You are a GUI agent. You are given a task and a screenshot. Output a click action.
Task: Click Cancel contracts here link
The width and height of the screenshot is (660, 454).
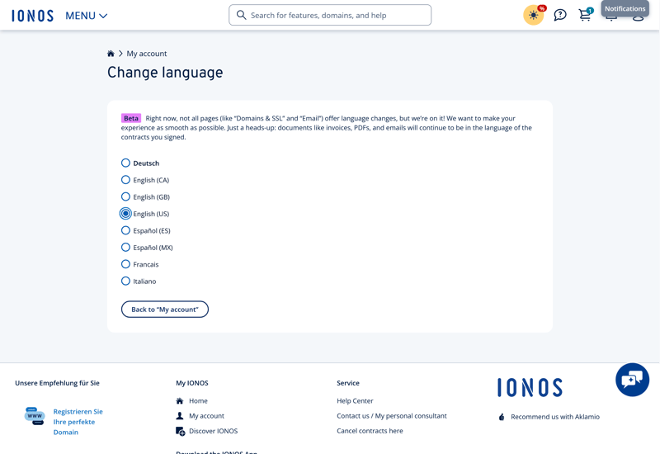370,431
